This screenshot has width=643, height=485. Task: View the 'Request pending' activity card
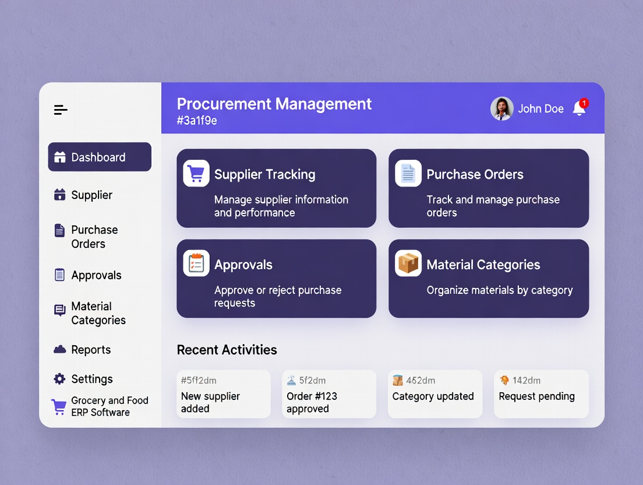pos(541,394)
